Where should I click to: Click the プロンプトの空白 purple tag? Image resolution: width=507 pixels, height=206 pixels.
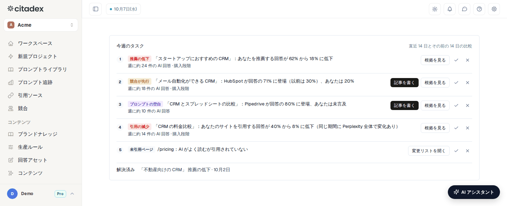[x=145, y=104]
